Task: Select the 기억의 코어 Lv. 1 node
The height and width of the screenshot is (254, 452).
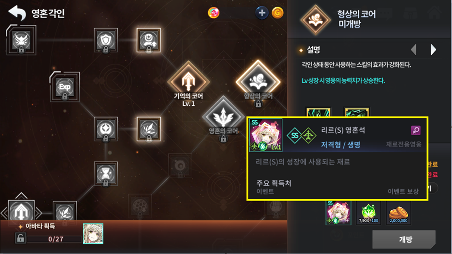Action: coord(188,81)
